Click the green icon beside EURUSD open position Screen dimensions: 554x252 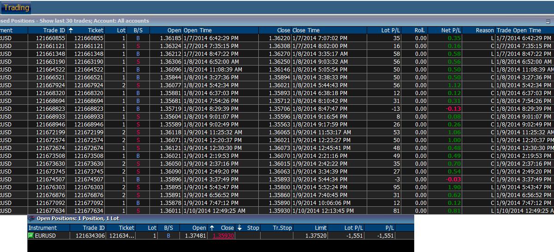pos(31,235)
